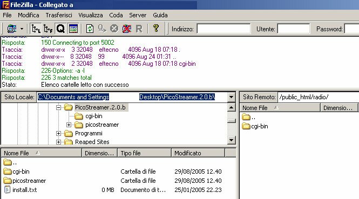Open the File menu
Screen dimensions: 359x199
pyautogui.click(x=7, y=15)
